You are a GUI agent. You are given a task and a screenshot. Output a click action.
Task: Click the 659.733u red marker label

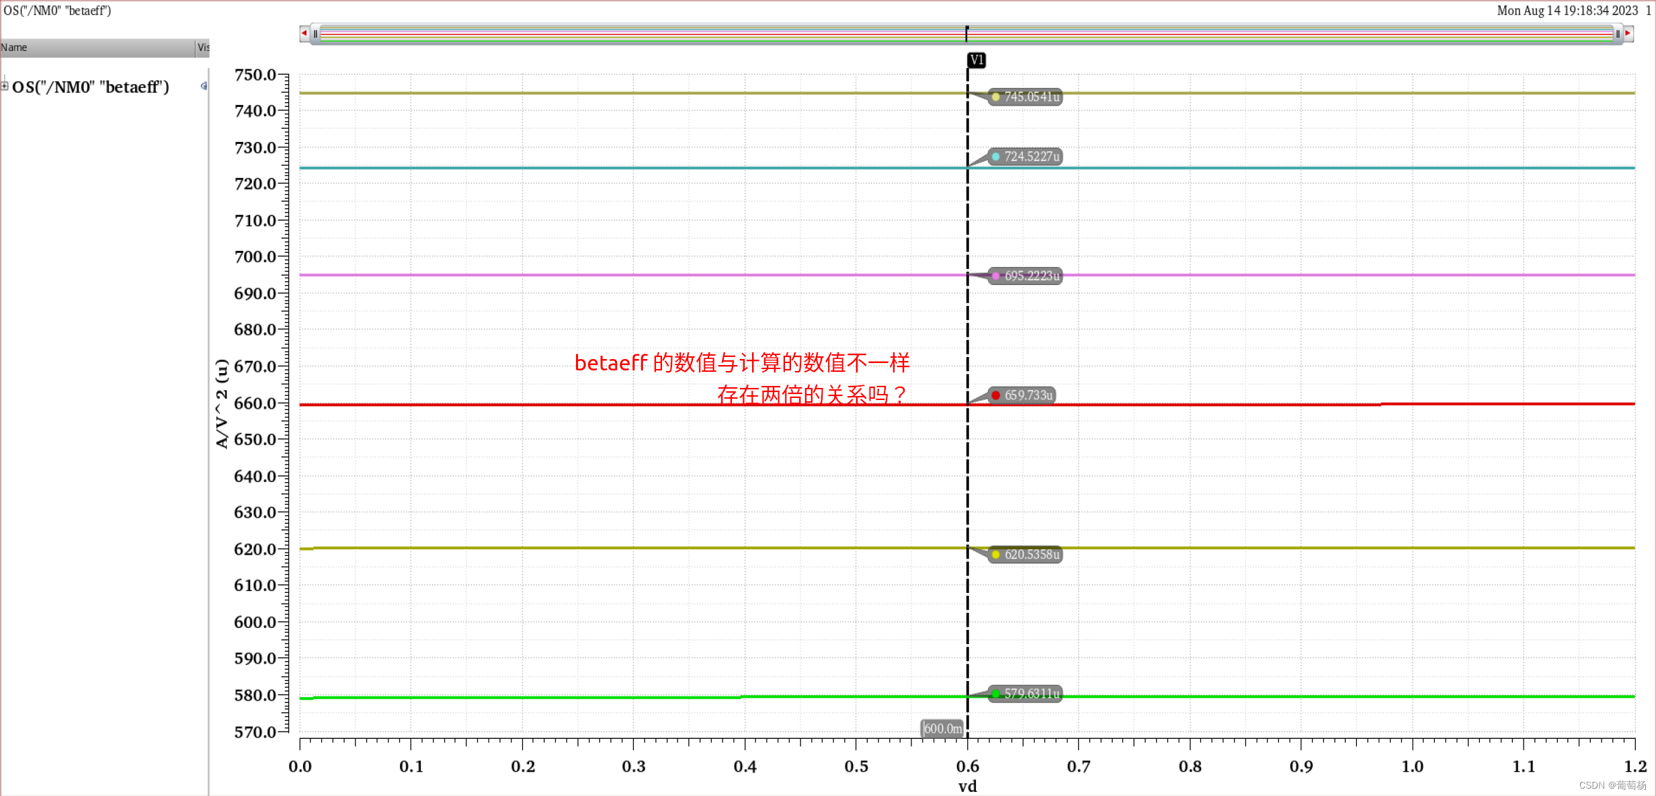1023,395
